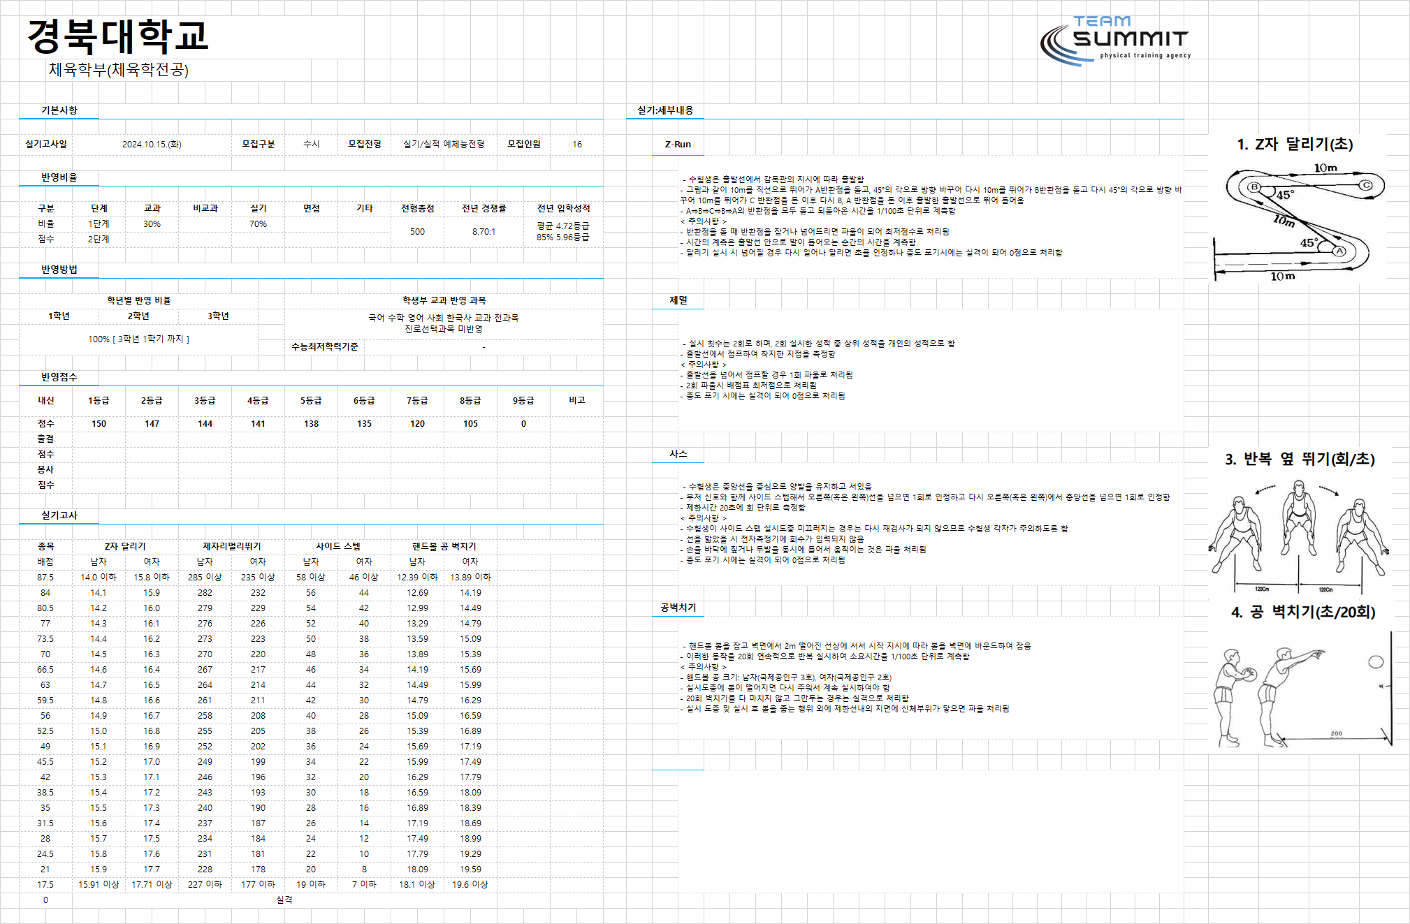The width and height of the screenshot is (1410, 924).
Task: Select the 수능최저학력기준 label cell
Action: click(325, 346)
